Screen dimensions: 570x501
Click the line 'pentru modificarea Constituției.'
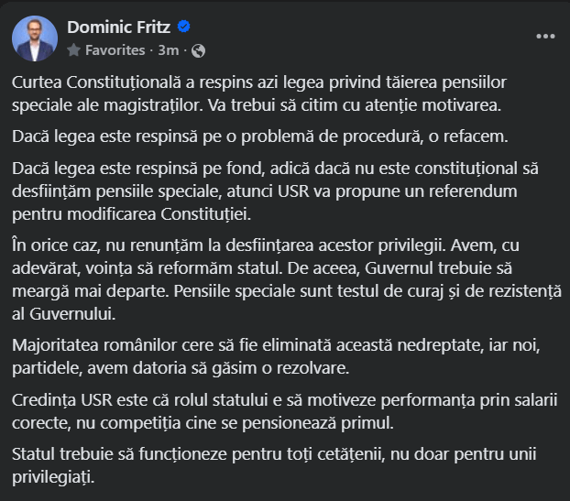tap(132, 214)
